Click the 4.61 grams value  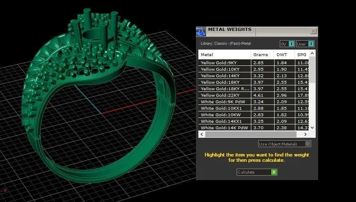(x=258, y=96)
